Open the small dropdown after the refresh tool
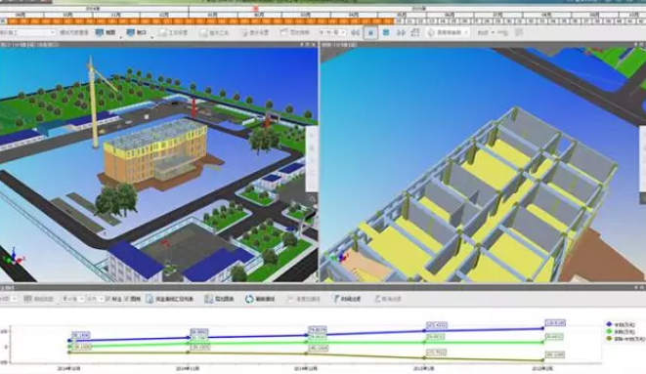Viewport: 646px width, 374px height. click(x=486, y=32)
